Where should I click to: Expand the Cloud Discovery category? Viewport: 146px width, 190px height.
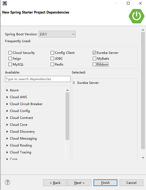(7, 132)
